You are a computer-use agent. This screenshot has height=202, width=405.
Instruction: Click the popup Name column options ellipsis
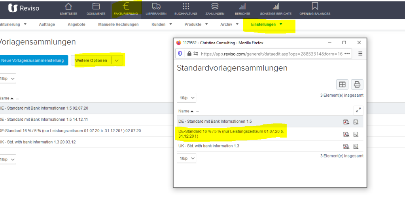pyautogui.click(x=198, y=111)
